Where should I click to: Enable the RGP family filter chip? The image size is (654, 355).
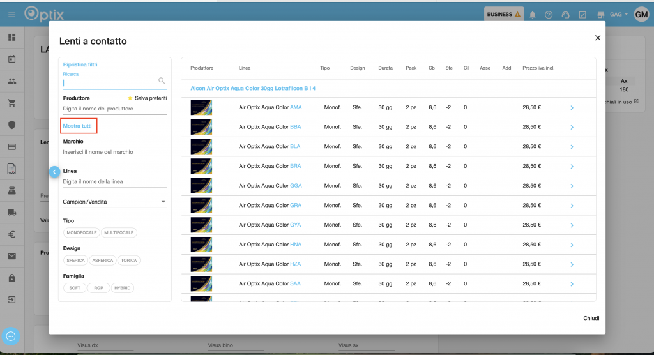98,288
